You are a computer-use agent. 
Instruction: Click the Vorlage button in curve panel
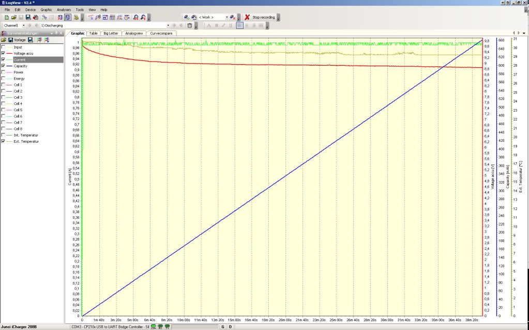20,40
